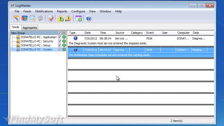Uncheck the DONATELLO-PC : Application checkbox

pyautogui.click(x=59, y=37)
